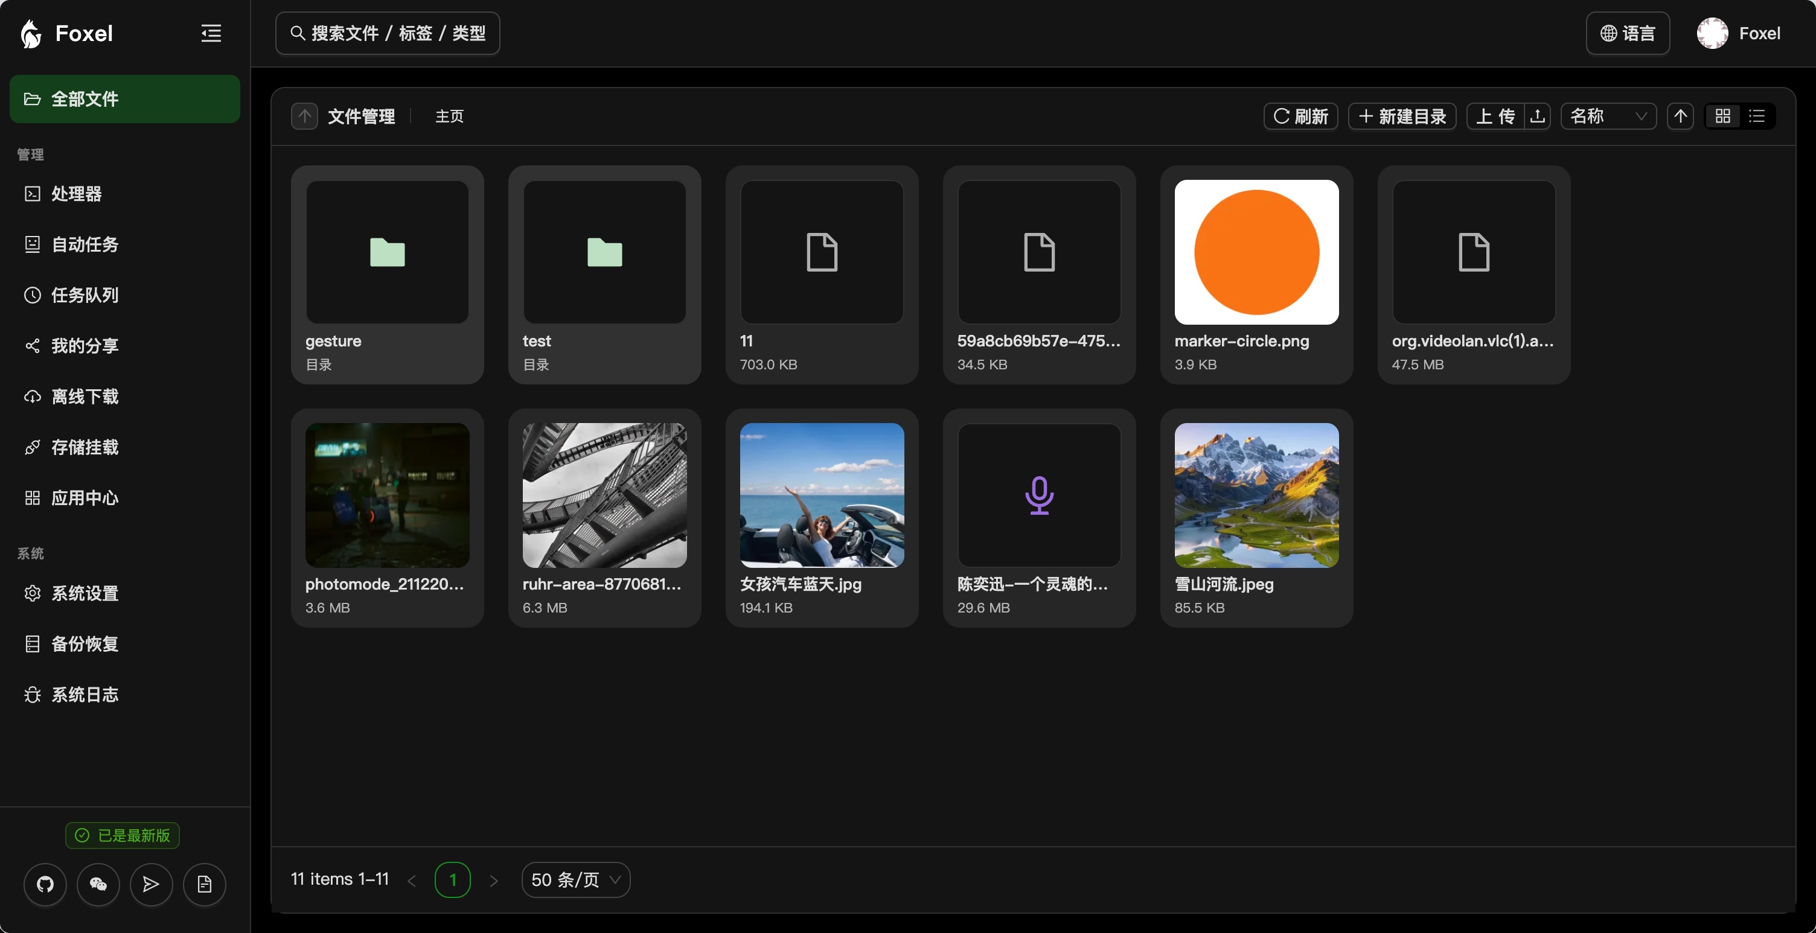This screenshot has height=933, width=1816.
Task: Click the 主页 breadcrumb
Action: [x=450, y=116]
